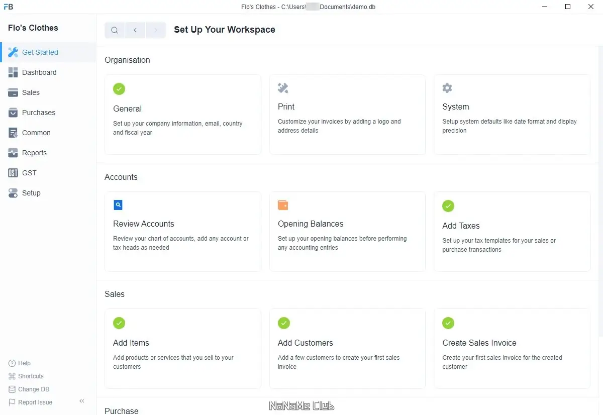Screen dimensions: 603x415
Task: Open the Purchases sidebar item
Action: tap(39, 113)
